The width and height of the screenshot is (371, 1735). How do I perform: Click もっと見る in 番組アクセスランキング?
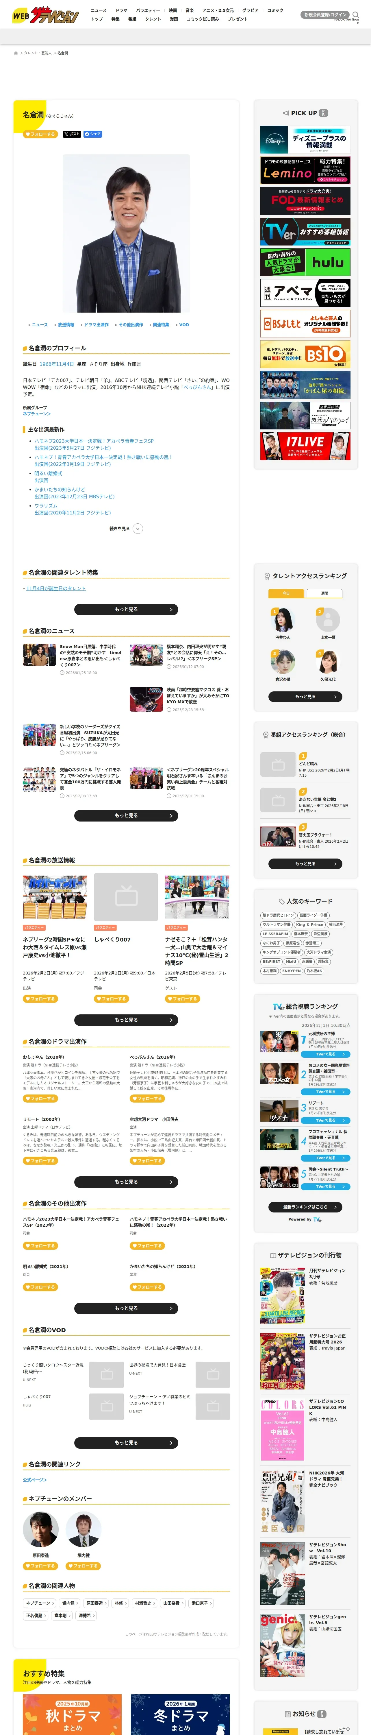[x=305, y=863]
